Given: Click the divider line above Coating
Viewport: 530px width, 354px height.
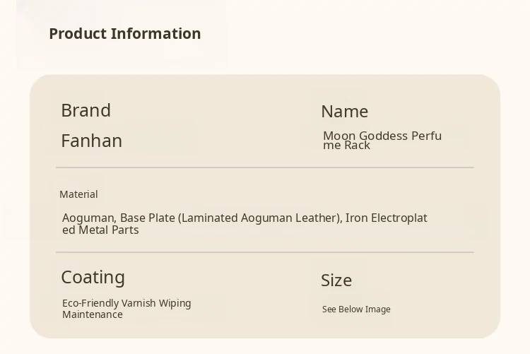Looking at the screenshot, I should (264, 252).
